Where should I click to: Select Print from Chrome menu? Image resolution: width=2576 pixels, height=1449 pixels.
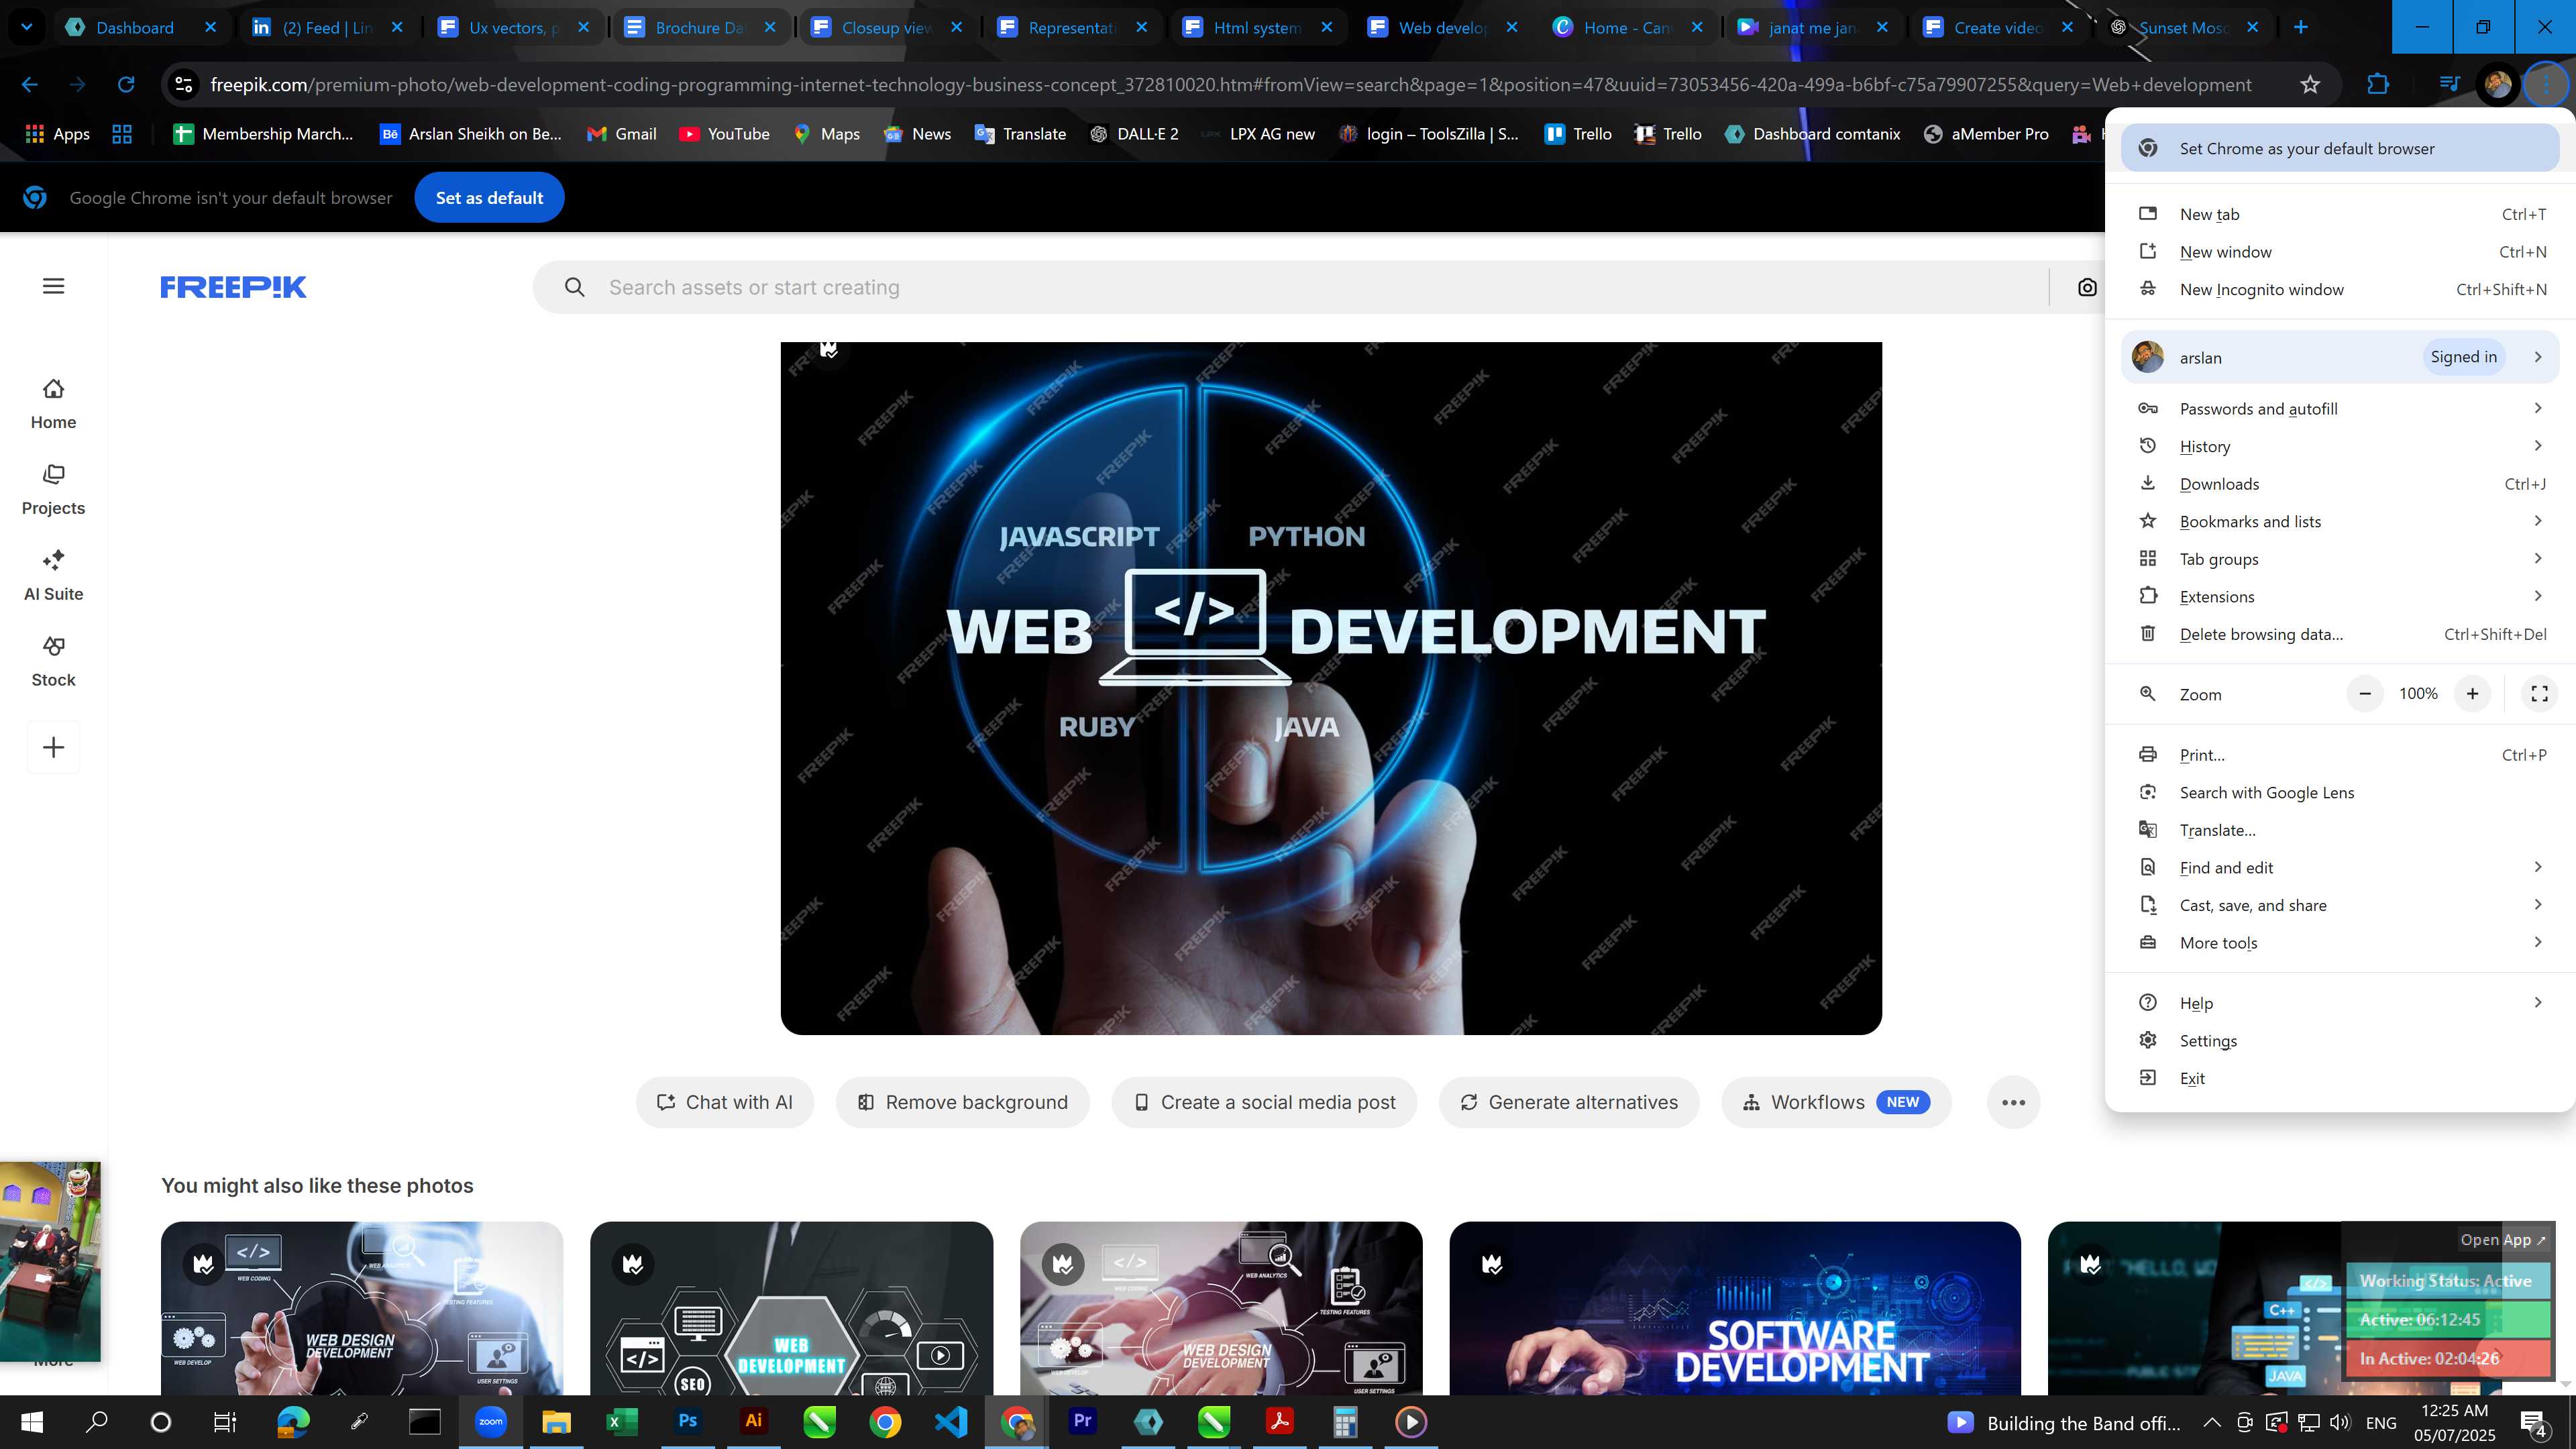[2341, 755]
